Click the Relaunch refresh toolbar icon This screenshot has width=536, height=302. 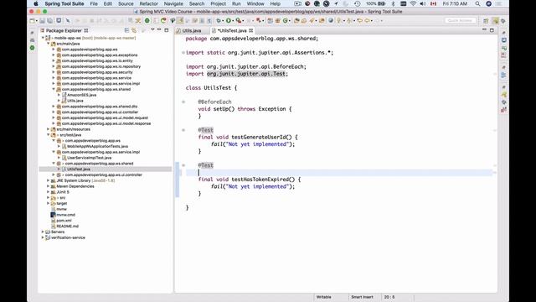163,21
